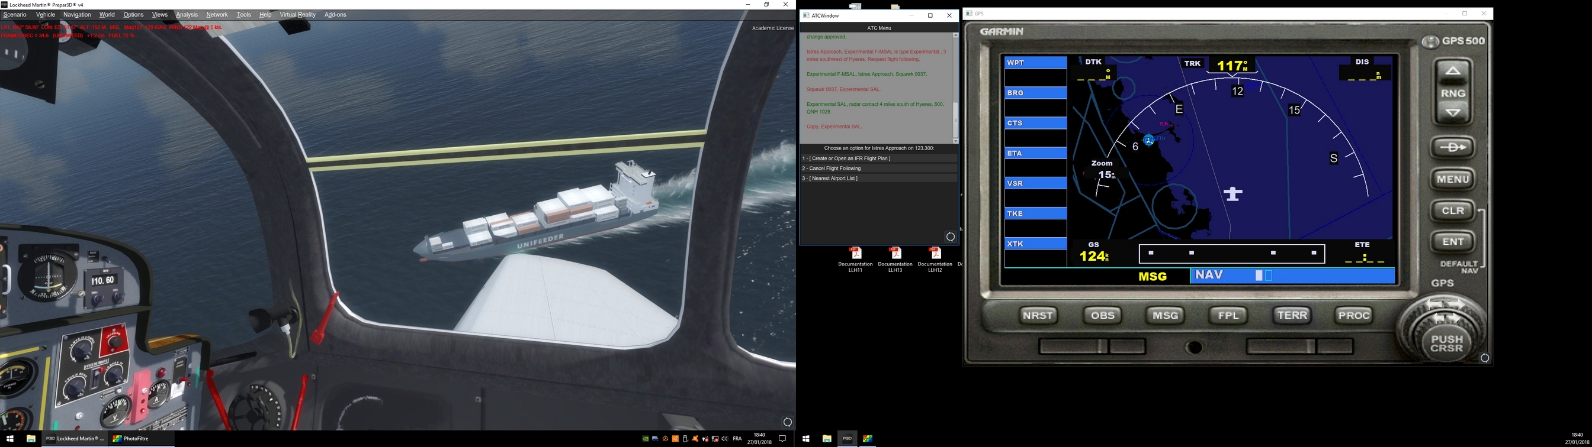Open Documentation LLH12 PDF desktop icon
This screenshot has width=1592, height=447.
click(x=935, y=260)
